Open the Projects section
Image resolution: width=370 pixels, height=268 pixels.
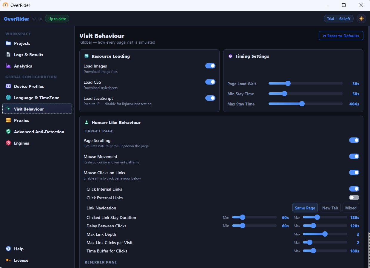(37, 43)
